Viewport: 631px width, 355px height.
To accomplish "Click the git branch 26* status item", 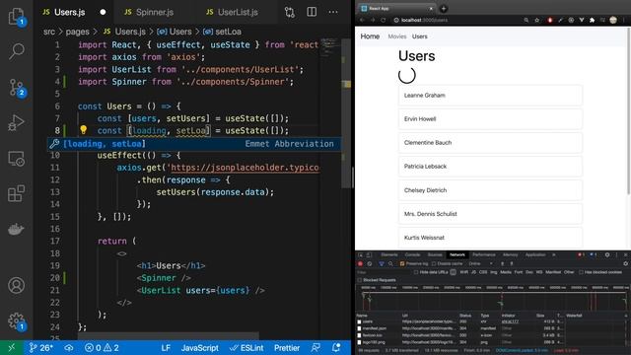I will click(x=41, y=348).
